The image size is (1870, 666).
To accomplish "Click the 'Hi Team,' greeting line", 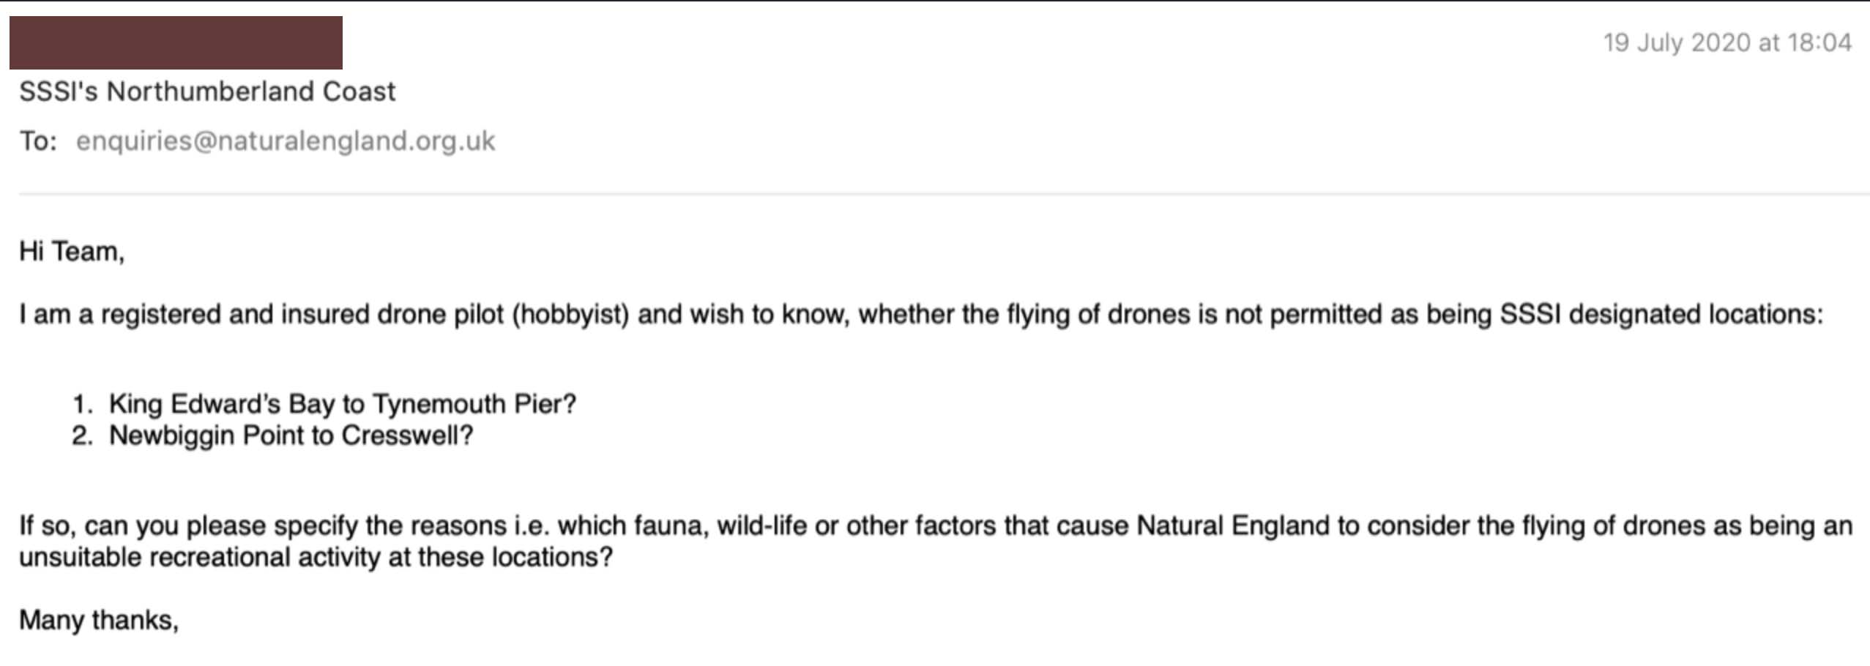I will pyautogui.click(x=72, y=252).
